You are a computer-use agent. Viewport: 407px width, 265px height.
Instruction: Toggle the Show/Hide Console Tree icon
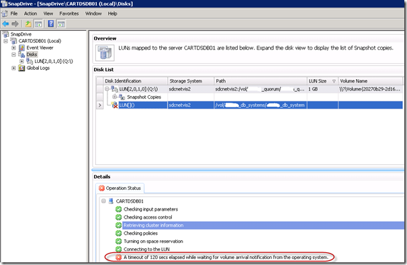tap(38, 24)
